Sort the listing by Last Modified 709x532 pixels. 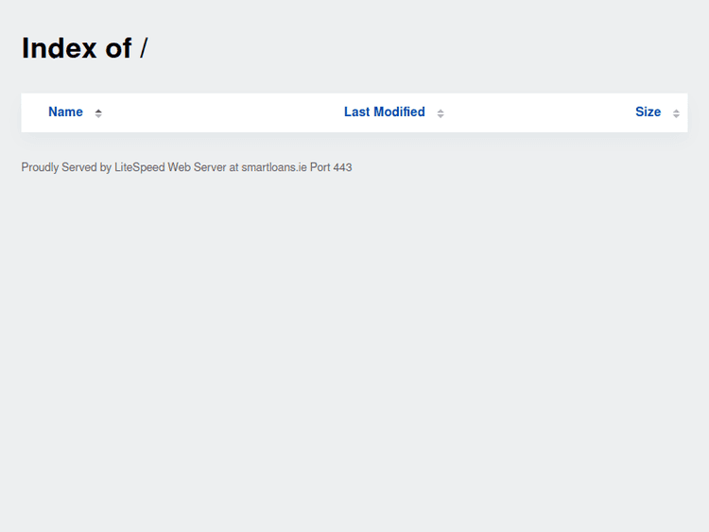pyautogui.click(x=384, y=112)
